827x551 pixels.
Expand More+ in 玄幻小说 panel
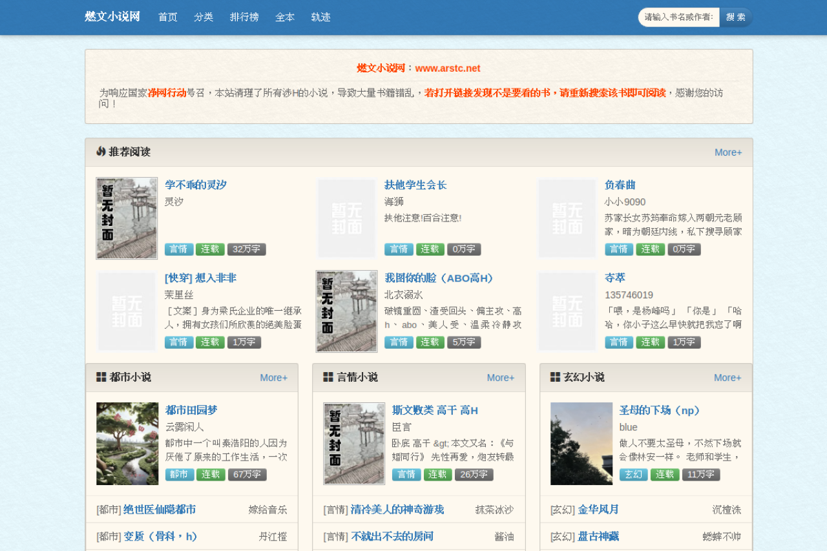coord(728,378)
